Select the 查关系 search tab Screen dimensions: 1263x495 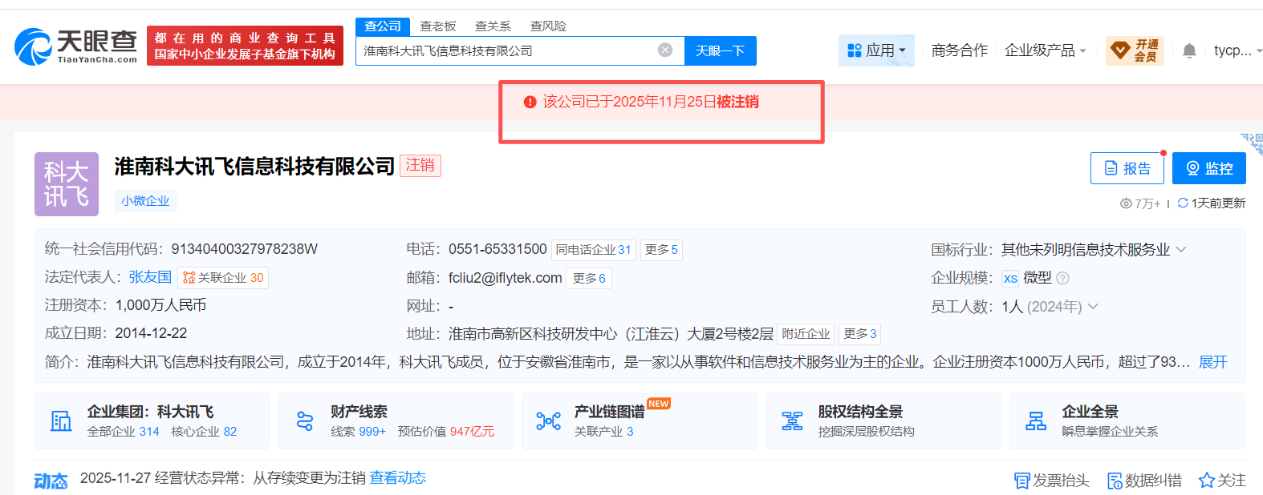493,26
